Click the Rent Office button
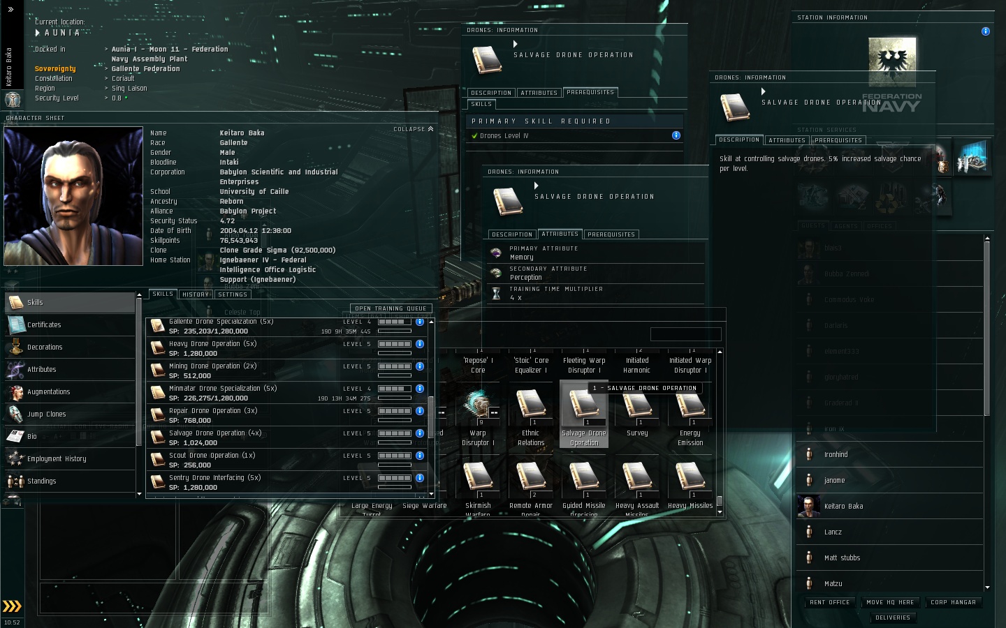Screen dimensions: 1006x628 [830, 602]
